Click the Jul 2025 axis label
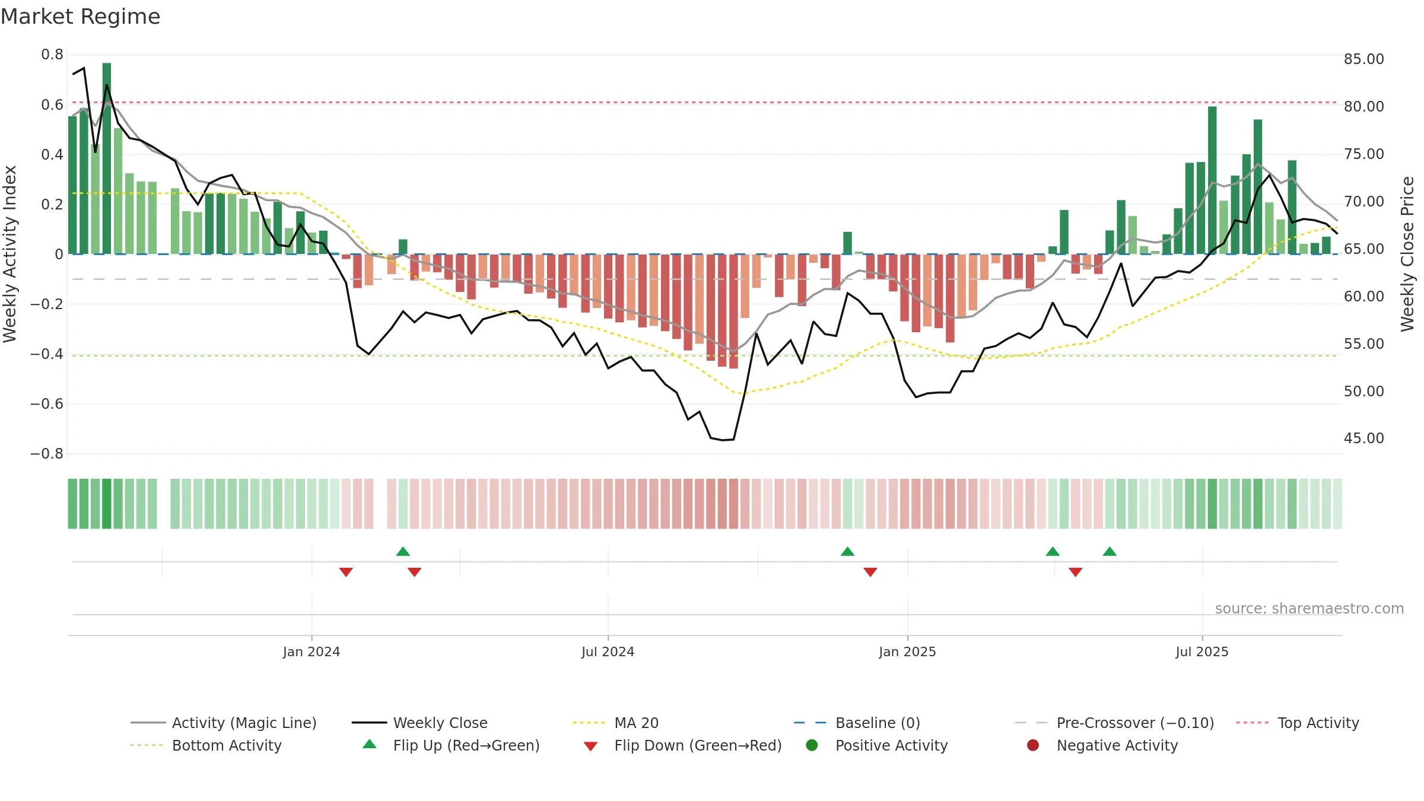The width and height of the screenshot is (1424, 801). point(1202,652)
